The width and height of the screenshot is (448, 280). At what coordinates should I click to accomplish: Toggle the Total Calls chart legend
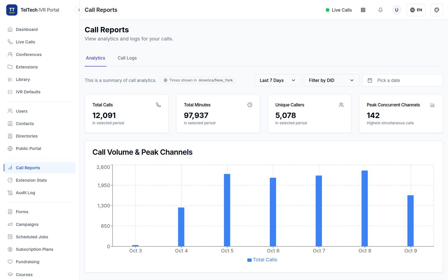[x=262, y=260]
